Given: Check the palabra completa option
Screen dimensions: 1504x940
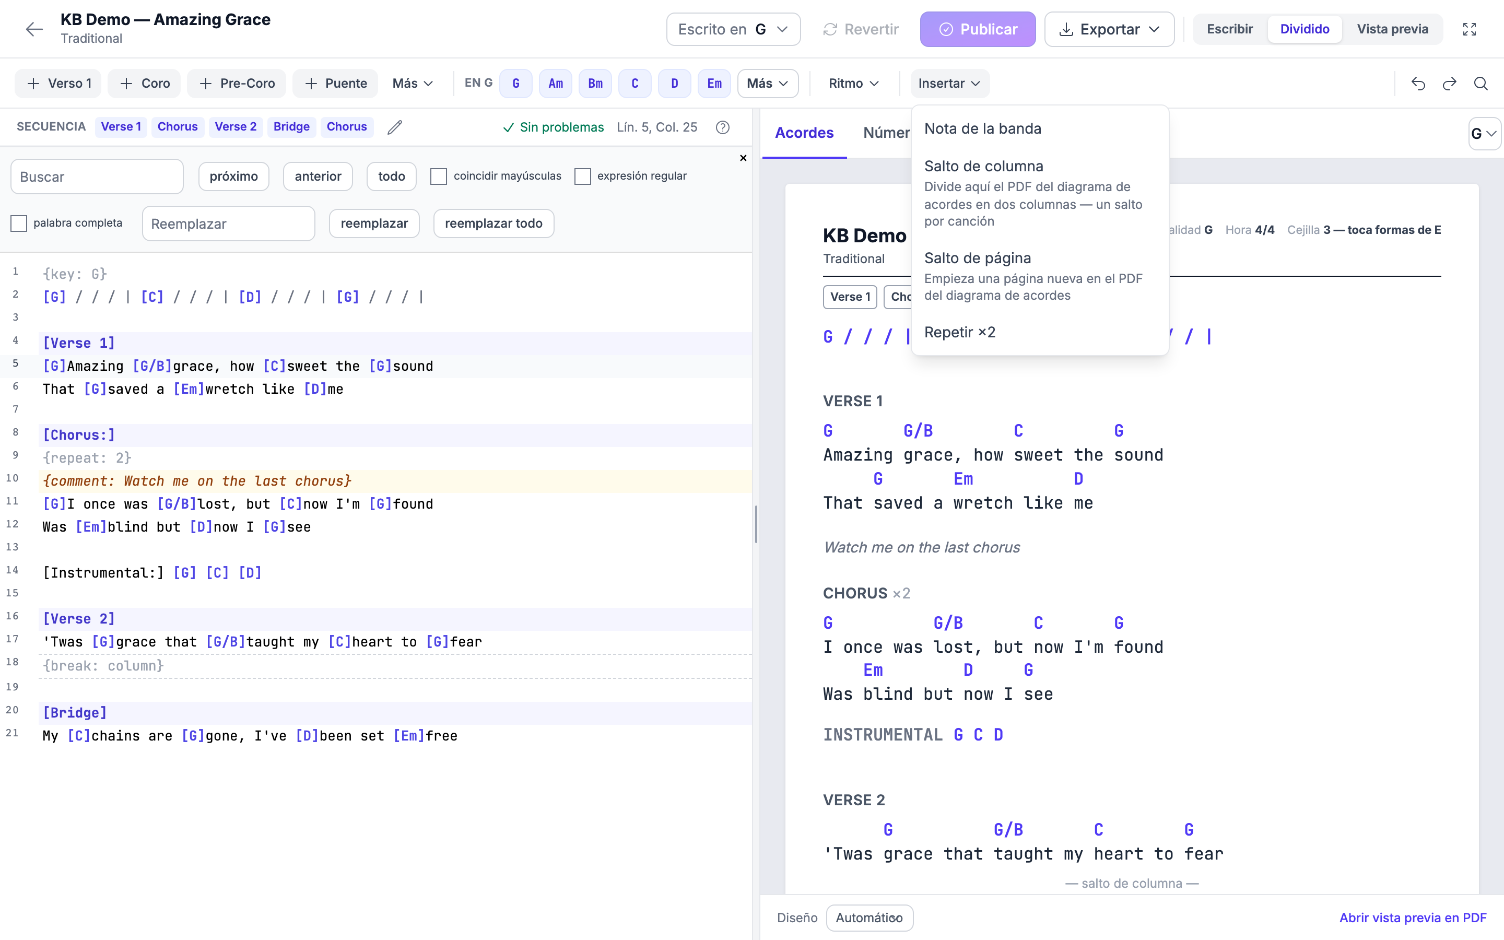Looking at the screenshot, I should click(x=19, y=223).
